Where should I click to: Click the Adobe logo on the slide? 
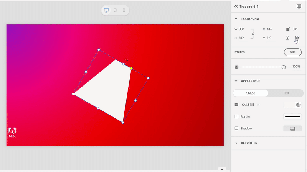[12, 132]
